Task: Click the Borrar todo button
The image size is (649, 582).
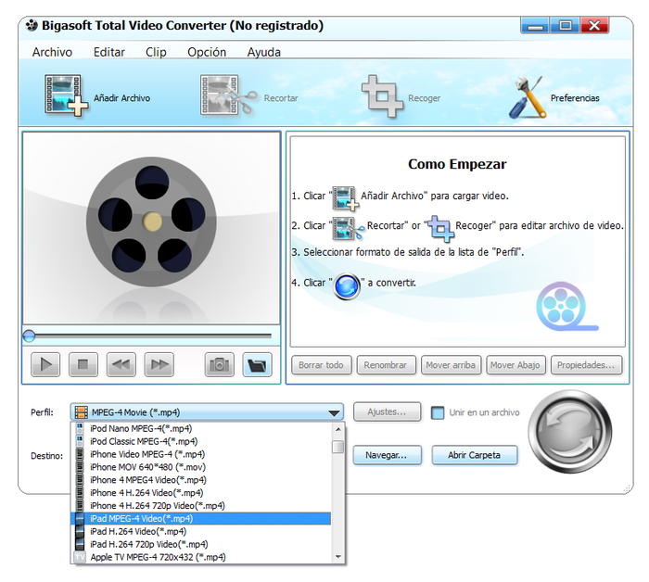Action: (321, 365)
